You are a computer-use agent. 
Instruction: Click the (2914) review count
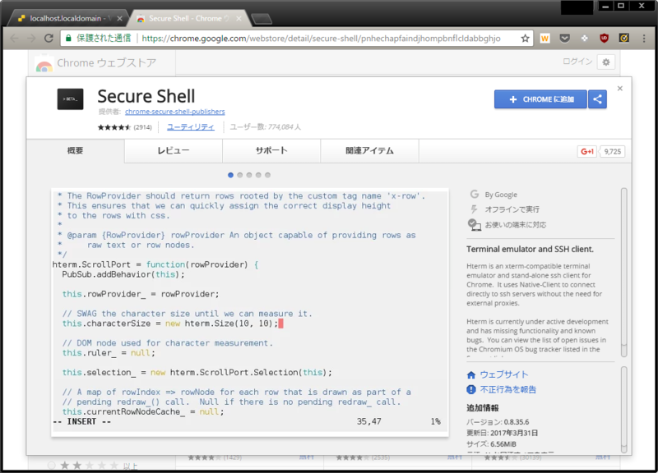point(142,127)
